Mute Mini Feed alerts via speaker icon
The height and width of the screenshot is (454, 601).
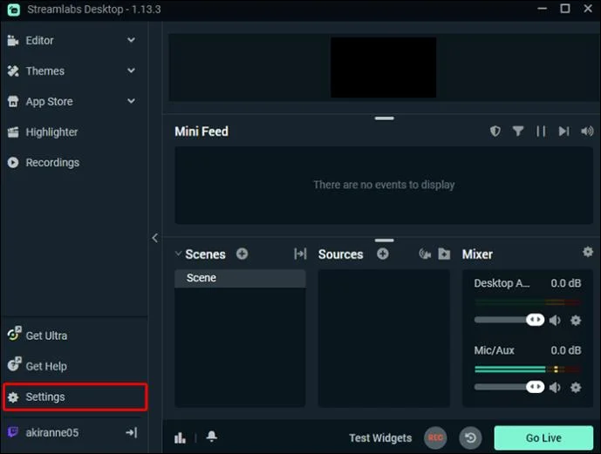pyautogui.click(x=587, y=132)
